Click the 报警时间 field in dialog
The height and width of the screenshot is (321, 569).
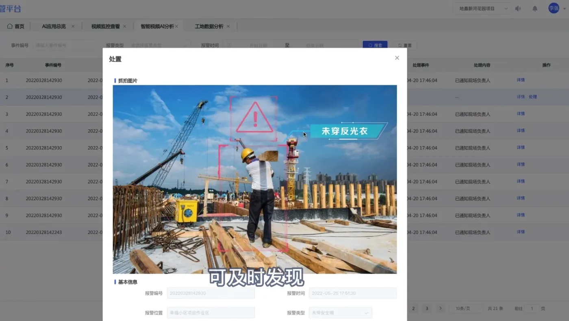(353, 293)
